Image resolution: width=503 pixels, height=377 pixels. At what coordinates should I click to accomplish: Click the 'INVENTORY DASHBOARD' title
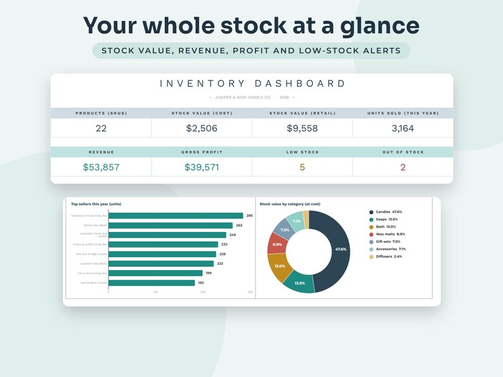pyautogui.click(x=253, y=84)
